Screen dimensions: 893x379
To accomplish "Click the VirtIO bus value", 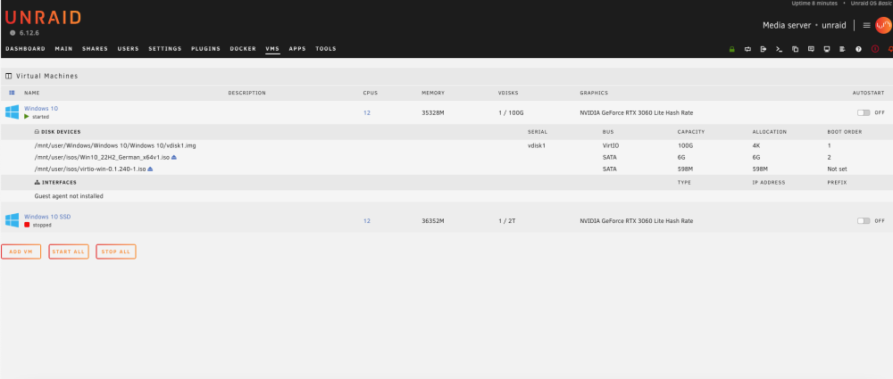I will pos(611,145).
